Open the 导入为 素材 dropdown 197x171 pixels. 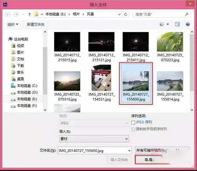[94, 139]
